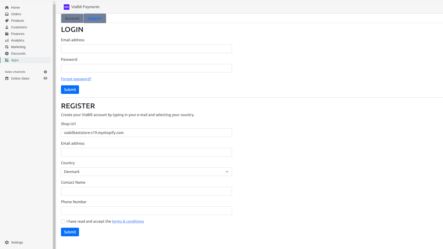Viewport: 443px width, 249px height.
Task: Focus the Login password field
Action: click(146, 68)
